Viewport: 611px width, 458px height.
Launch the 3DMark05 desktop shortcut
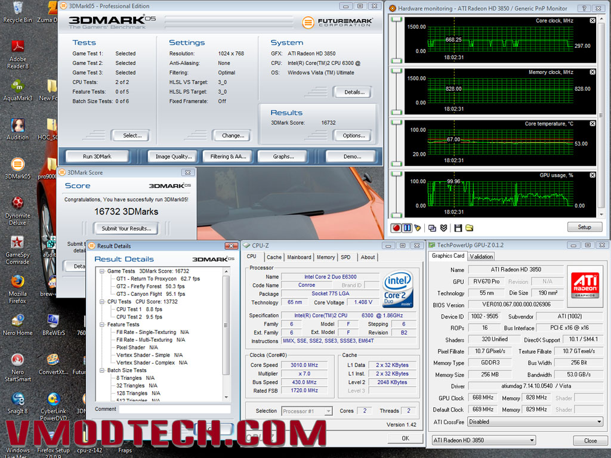(17, 168)
